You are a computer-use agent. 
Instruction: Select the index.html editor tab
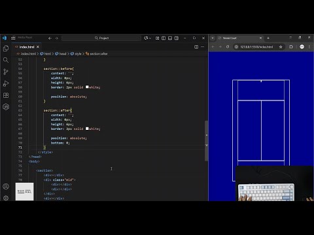27,47
